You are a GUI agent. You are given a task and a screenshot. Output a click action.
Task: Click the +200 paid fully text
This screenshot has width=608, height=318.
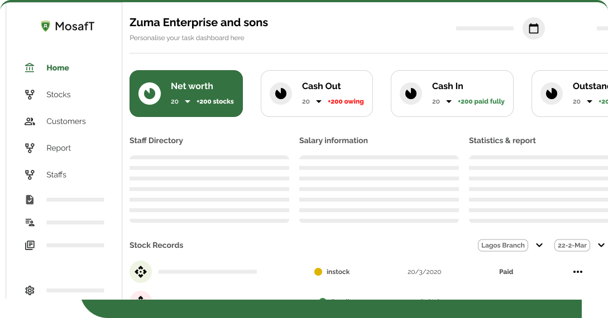[x=481, y=101]
